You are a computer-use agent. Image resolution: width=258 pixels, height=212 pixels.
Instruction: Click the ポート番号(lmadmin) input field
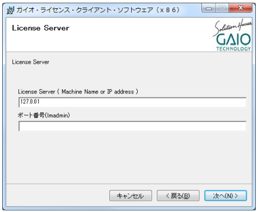(132, 126)
